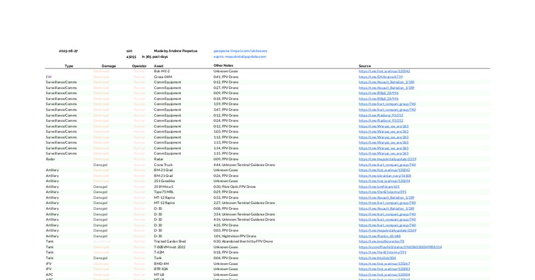Screen dimensions: 535x280
Task: Open the421starmy/391 link in Type 75 MRL row
Action: click(383, 192)
